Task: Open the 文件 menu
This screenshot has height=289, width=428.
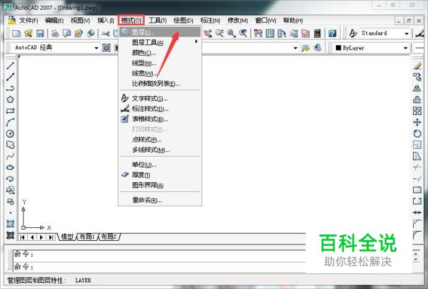Action: (x=28, y=20)
